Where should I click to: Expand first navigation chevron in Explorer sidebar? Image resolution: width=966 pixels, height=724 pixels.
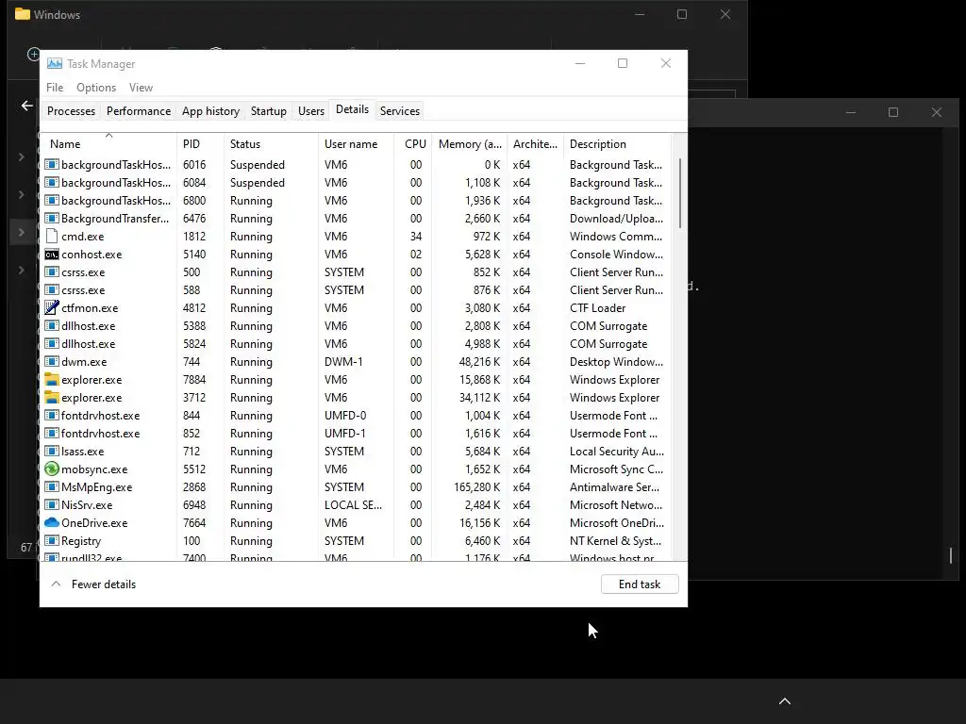click(22, 157)
